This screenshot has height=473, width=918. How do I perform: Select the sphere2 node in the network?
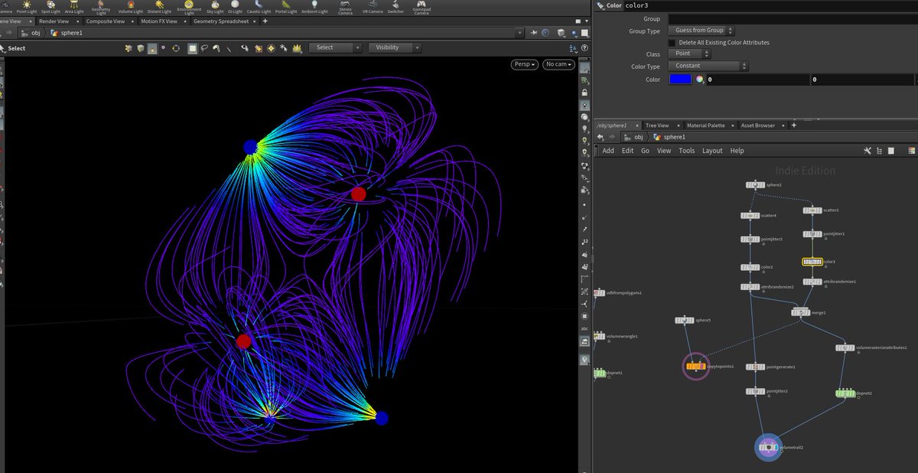point(754,184)
